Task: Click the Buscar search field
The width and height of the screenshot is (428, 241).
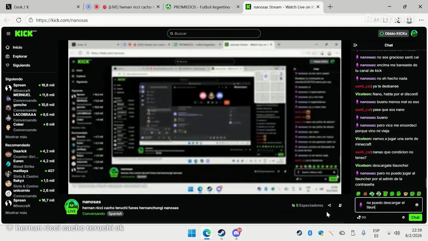Action: click(214, 33)
